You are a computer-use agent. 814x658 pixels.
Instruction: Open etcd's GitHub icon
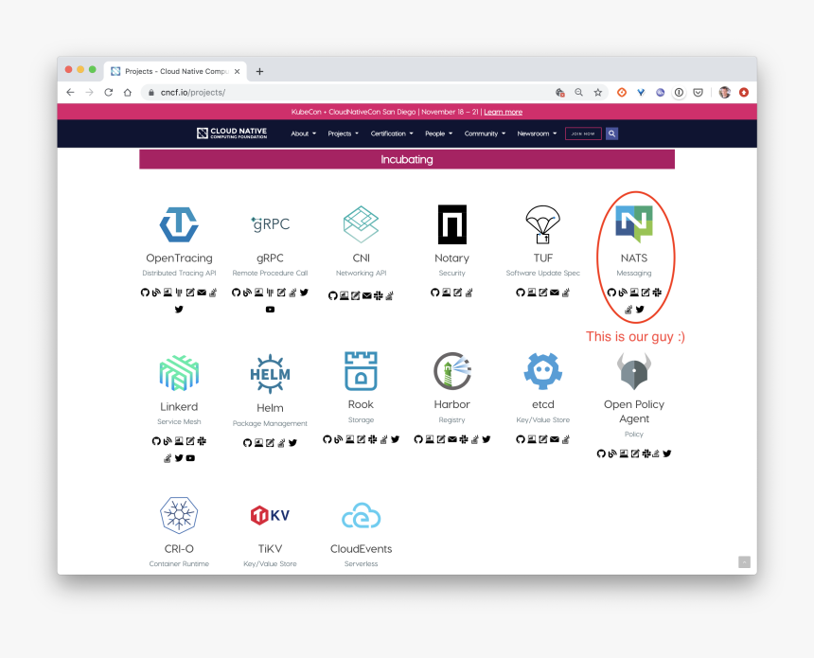coord(521,439)
